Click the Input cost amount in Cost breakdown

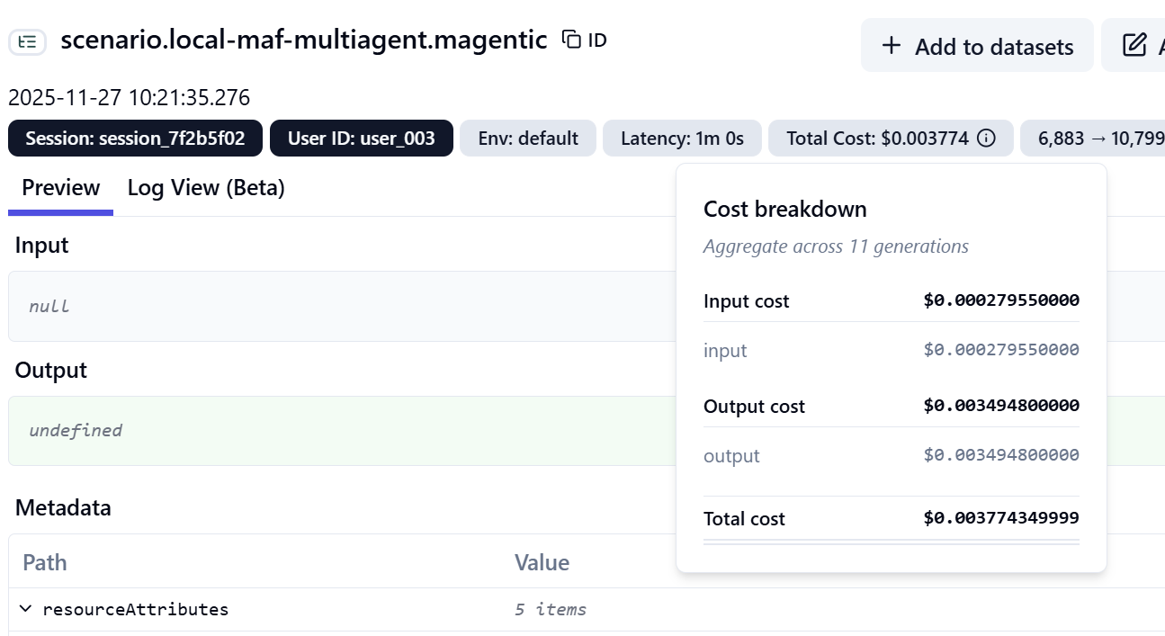[x=1000, y=300]
